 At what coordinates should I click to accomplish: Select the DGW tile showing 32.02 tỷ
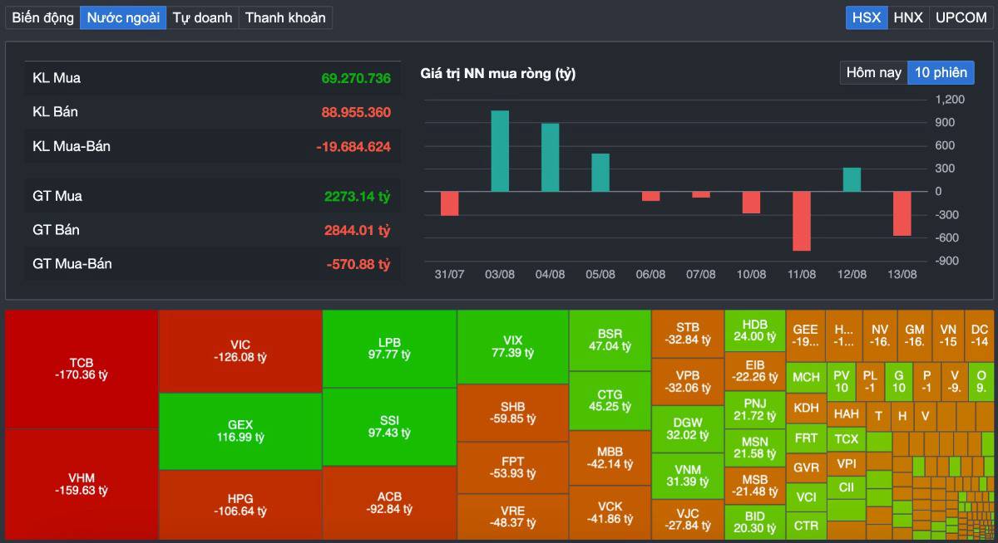pos(688,428)
